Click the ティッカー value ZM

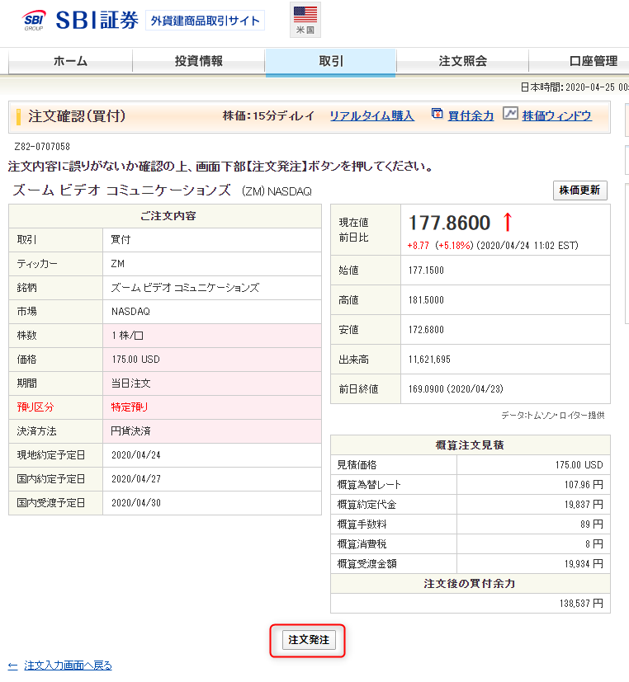point(117,264)
